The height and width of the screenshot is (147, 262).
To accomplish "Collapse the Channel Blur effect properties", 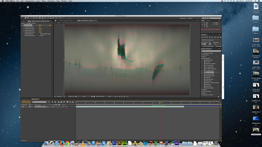I will [22, 25].
